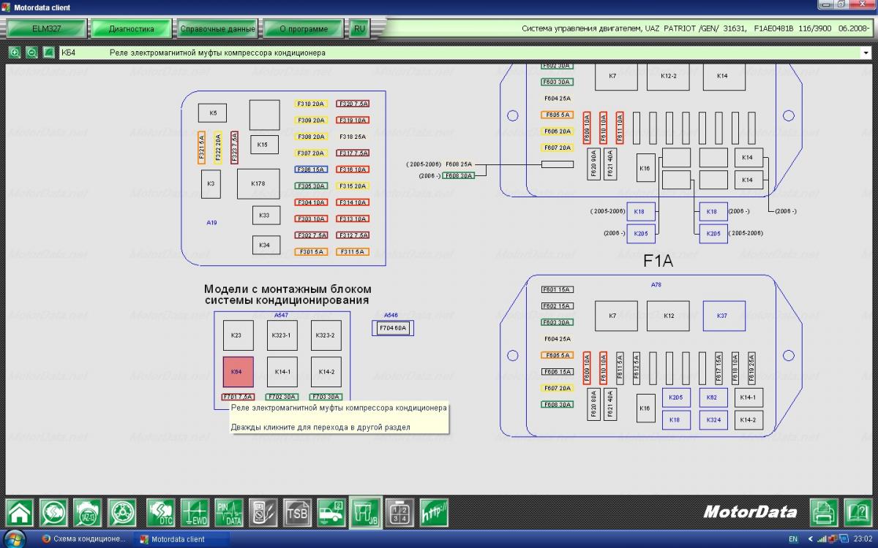Click the Home icon in bottom toolbar
This screenshot has height=548, width=878.
(20, 512)
